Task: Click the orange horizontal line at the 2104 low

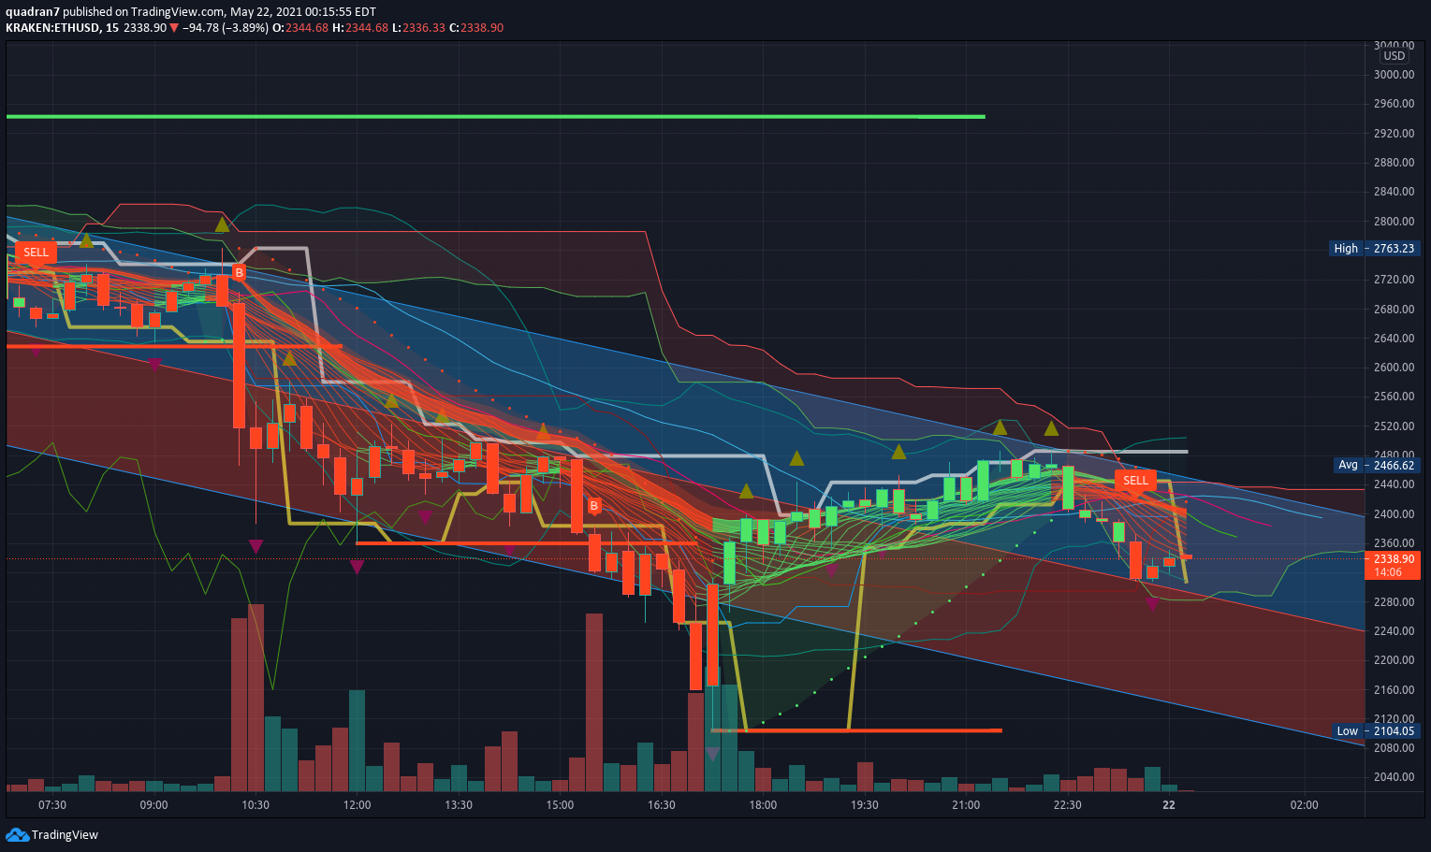Action: tap(856, 730)
